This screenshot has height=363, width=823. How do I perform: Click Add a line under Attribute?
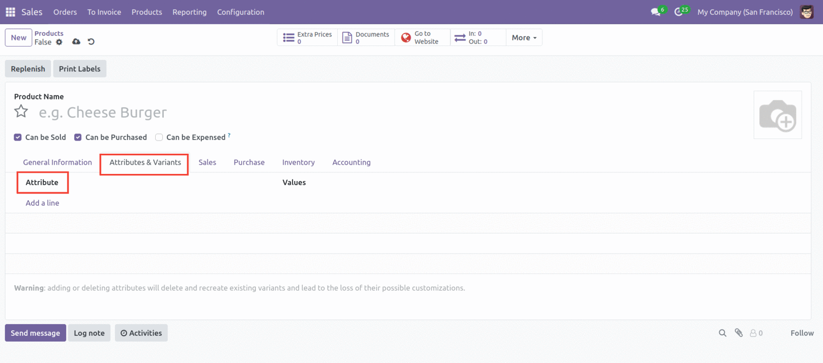click(42, 203)
